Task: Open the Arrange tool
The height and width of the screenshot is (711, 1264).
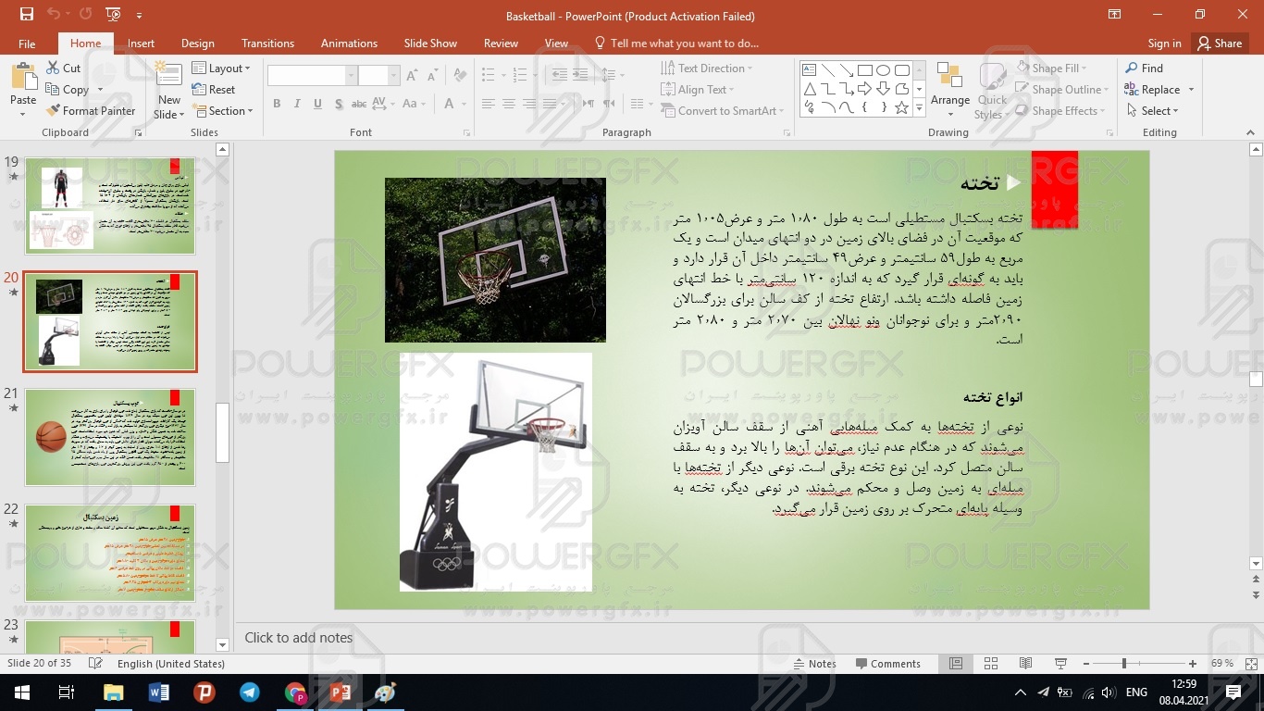Action: coord(950,91)
